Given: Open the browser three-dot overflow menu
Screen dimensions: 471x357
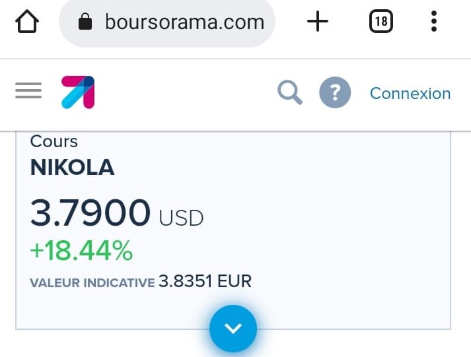Looking at the screenshot, I should [434, 22].
